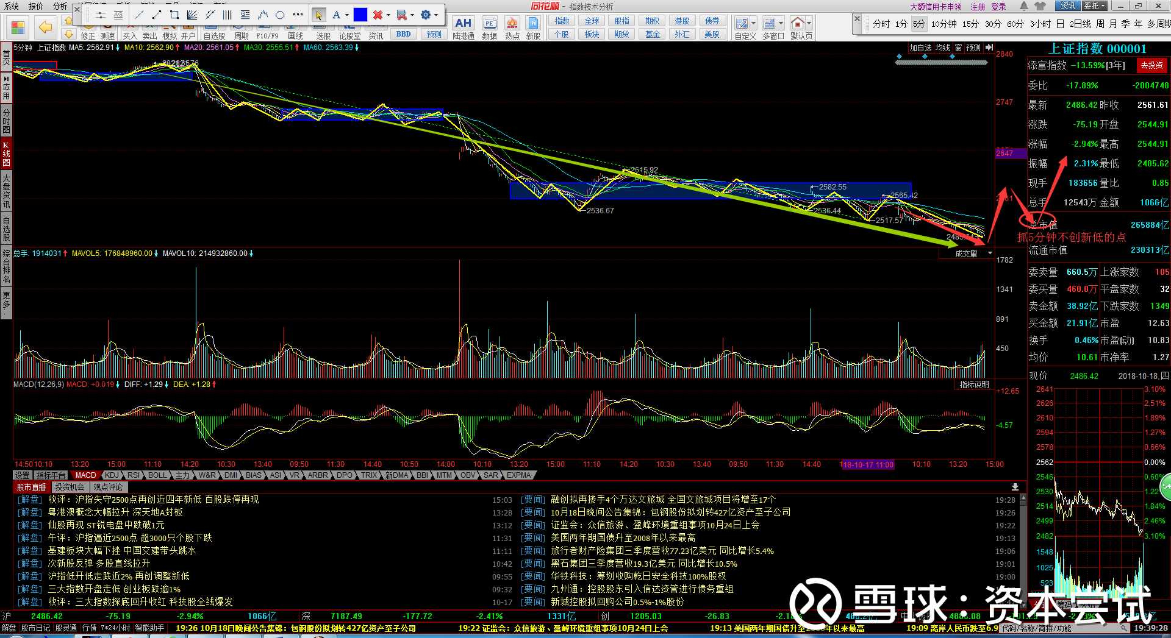Click the notification bell icon
1171x638 pixels.
coord(1024,6)
